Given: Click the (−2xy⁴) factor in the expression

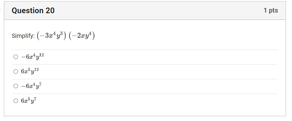Looking at the screenshot, I should click(82, 35).
